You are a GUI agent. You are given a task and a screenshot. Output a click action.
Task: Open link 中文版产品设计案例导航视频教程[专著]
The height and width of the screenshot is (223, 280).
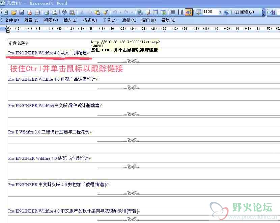pyautogui.click(x=99, y=211)
